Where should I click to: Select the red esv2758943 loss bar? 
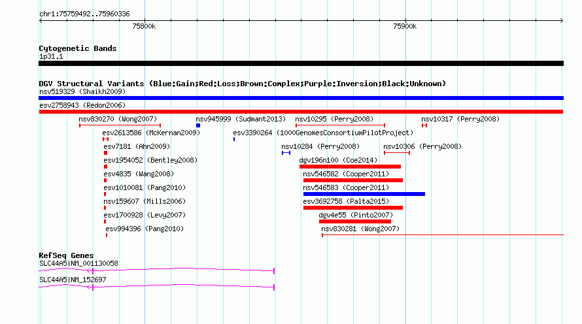coord(301,112)
